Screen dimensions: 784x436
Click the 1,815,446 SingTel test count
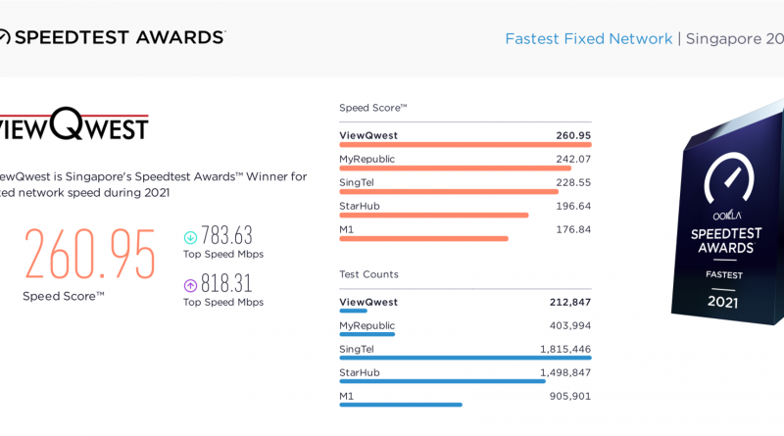[565, 349]
